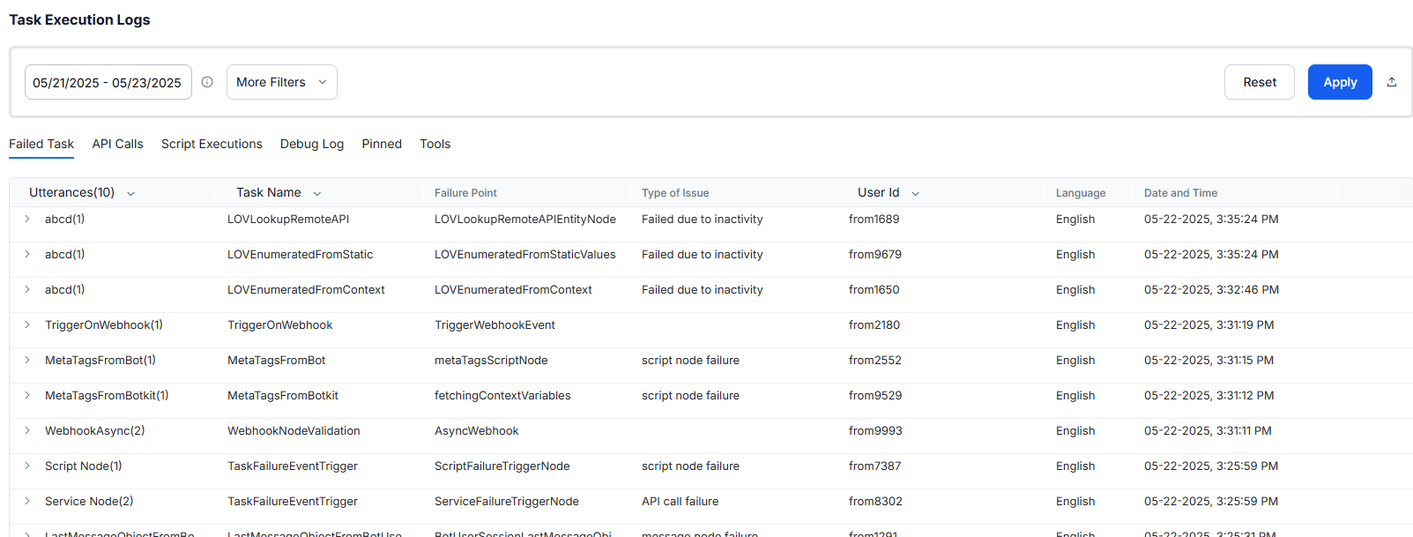Open the Task Name column dropdown

[x=317, y=193]
